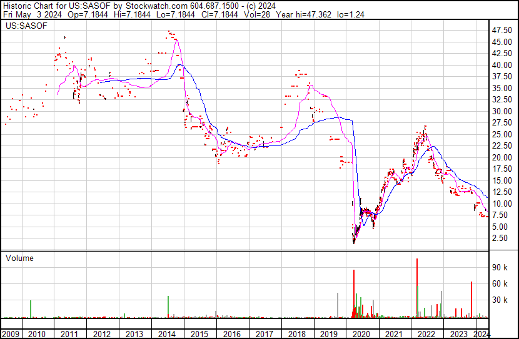Click the 15.00 price axis label
This screenshot has width=519, height=339.
click(501, 180)
